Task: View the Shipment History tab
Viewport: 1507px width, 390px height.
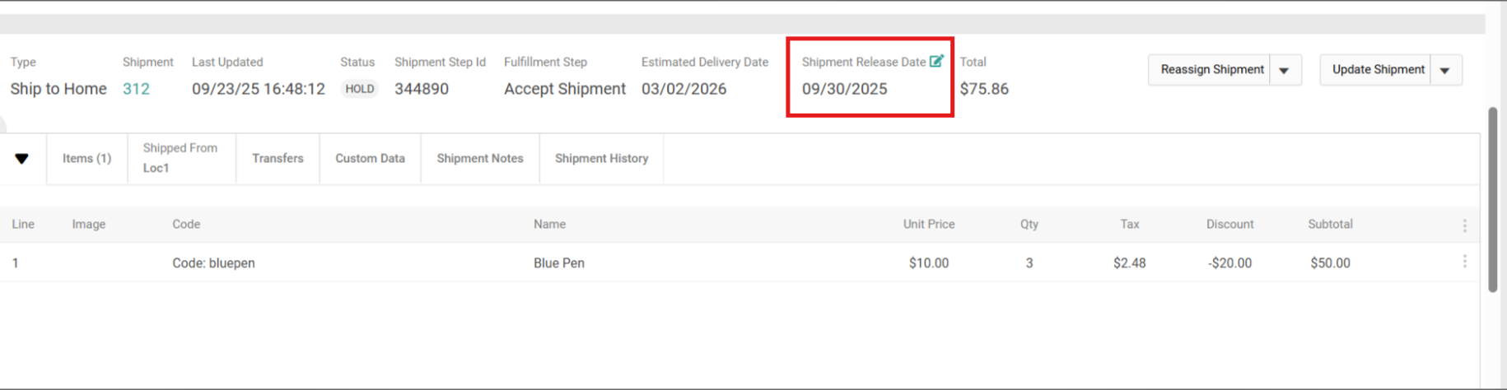Action: click(601, 159)
